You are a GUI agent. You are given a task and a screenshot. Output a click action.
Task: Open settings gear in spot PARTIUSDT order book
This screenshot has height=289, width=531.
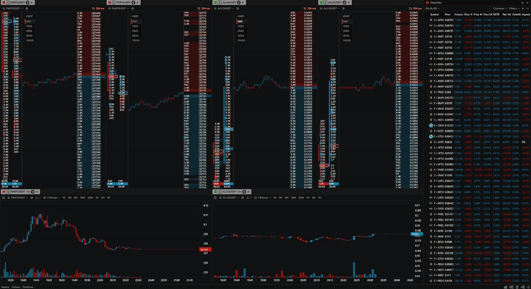pyautogui.click(x=132, y=8)
